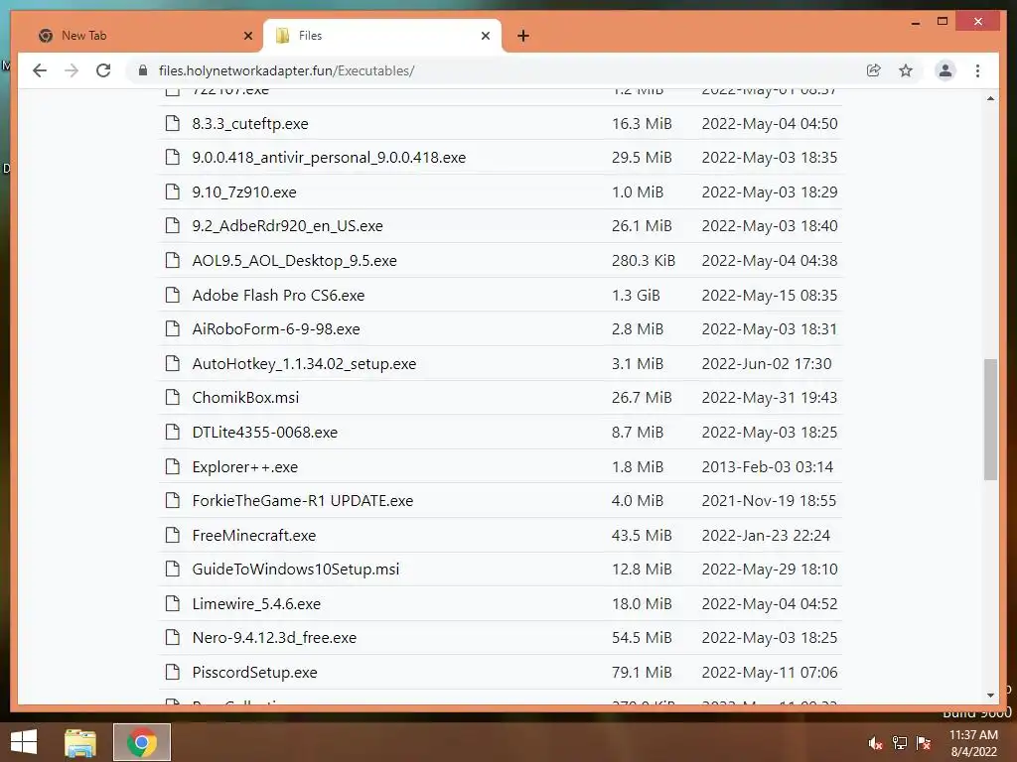Download GuideToWindows10Setup.msi

point(296,570)
